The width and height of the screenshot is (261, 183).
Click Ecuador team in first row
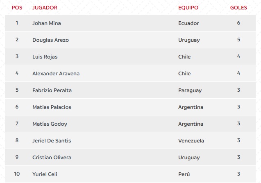coord(188,23)
